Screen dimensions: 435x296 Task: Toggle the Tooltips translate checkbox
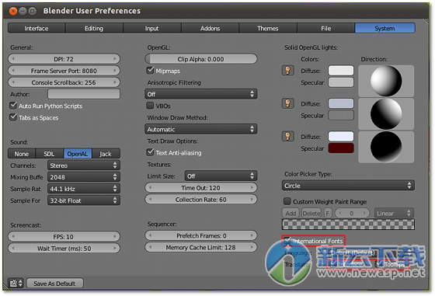[379, 264]
